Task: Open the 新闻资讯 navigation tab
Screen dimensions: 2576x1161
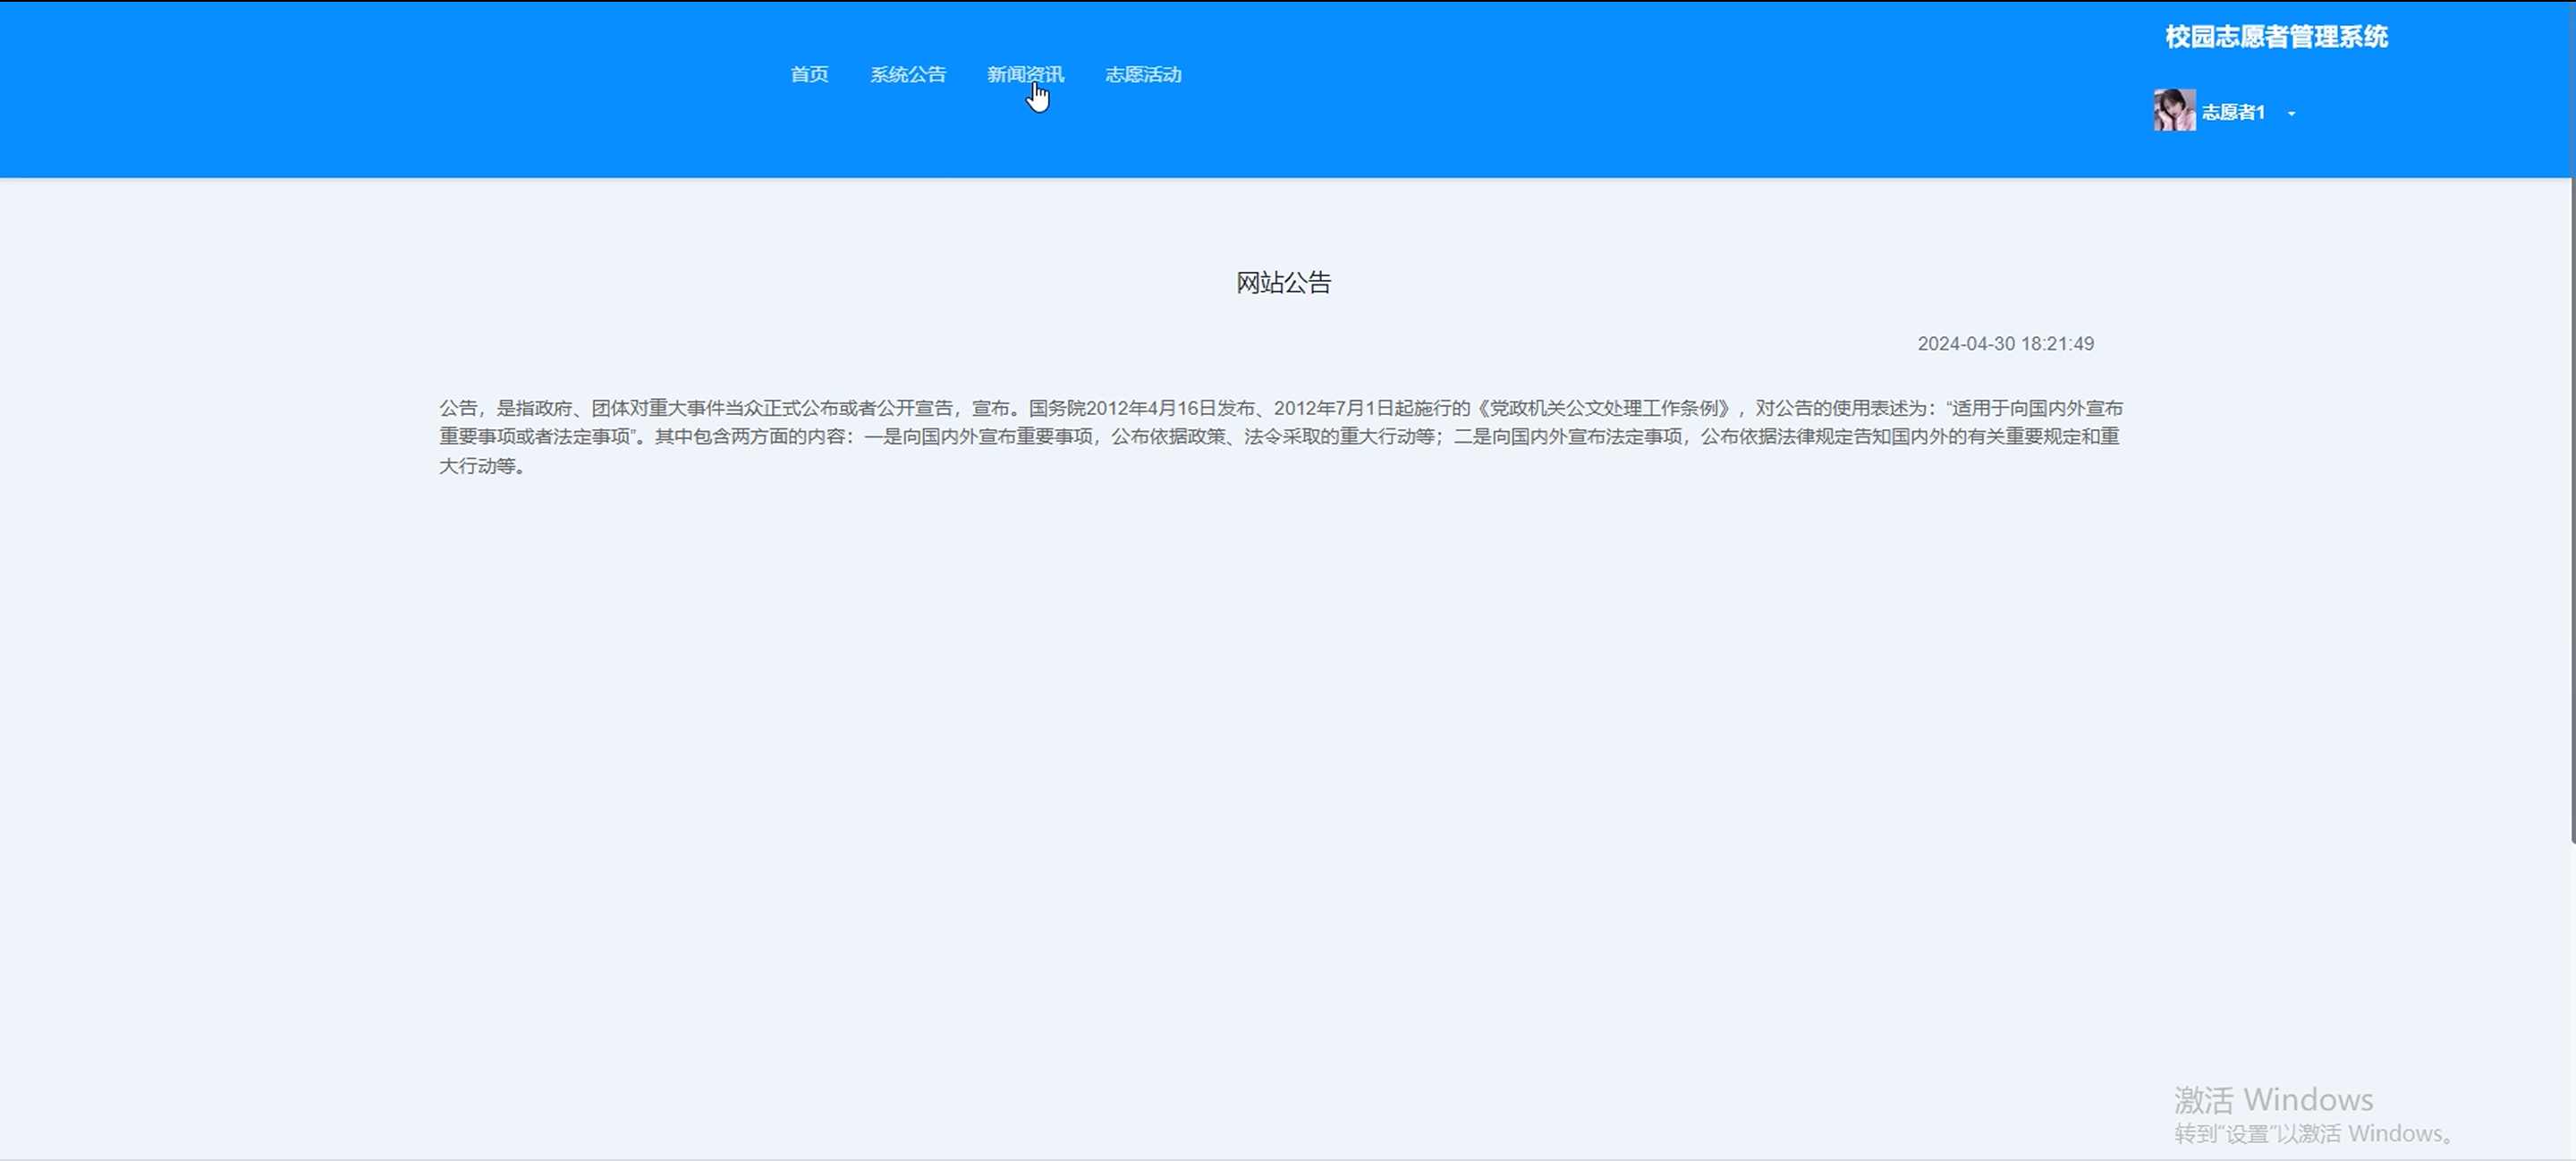Action: point(1025,75)
